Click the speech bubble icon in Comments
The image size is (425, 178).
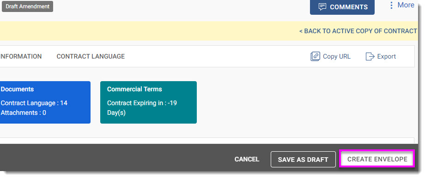[322, 7]
